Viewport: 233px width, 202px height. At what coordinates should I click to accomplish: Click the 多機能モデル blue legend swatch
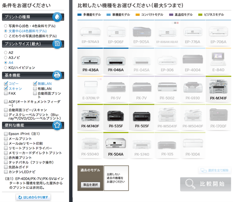pos(80,14)
